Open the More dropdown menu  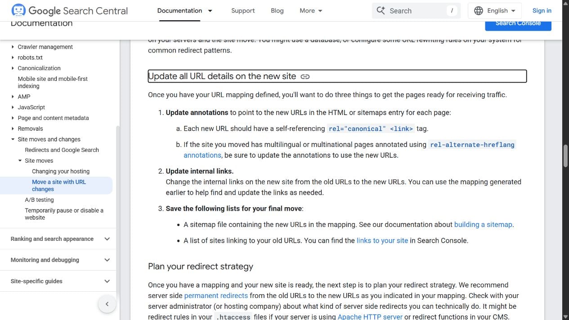click(311, 10)
